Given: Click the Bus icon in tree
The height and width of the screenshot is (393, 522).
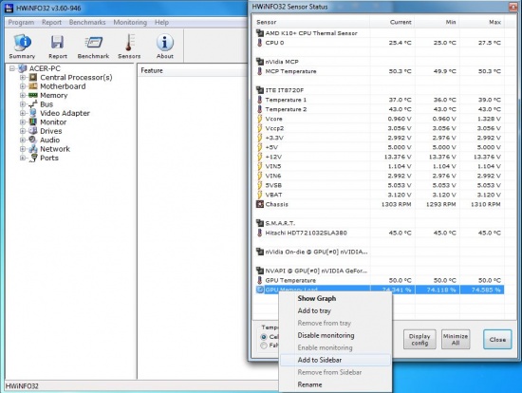Looking at the screenshot, I should (33, 104).
